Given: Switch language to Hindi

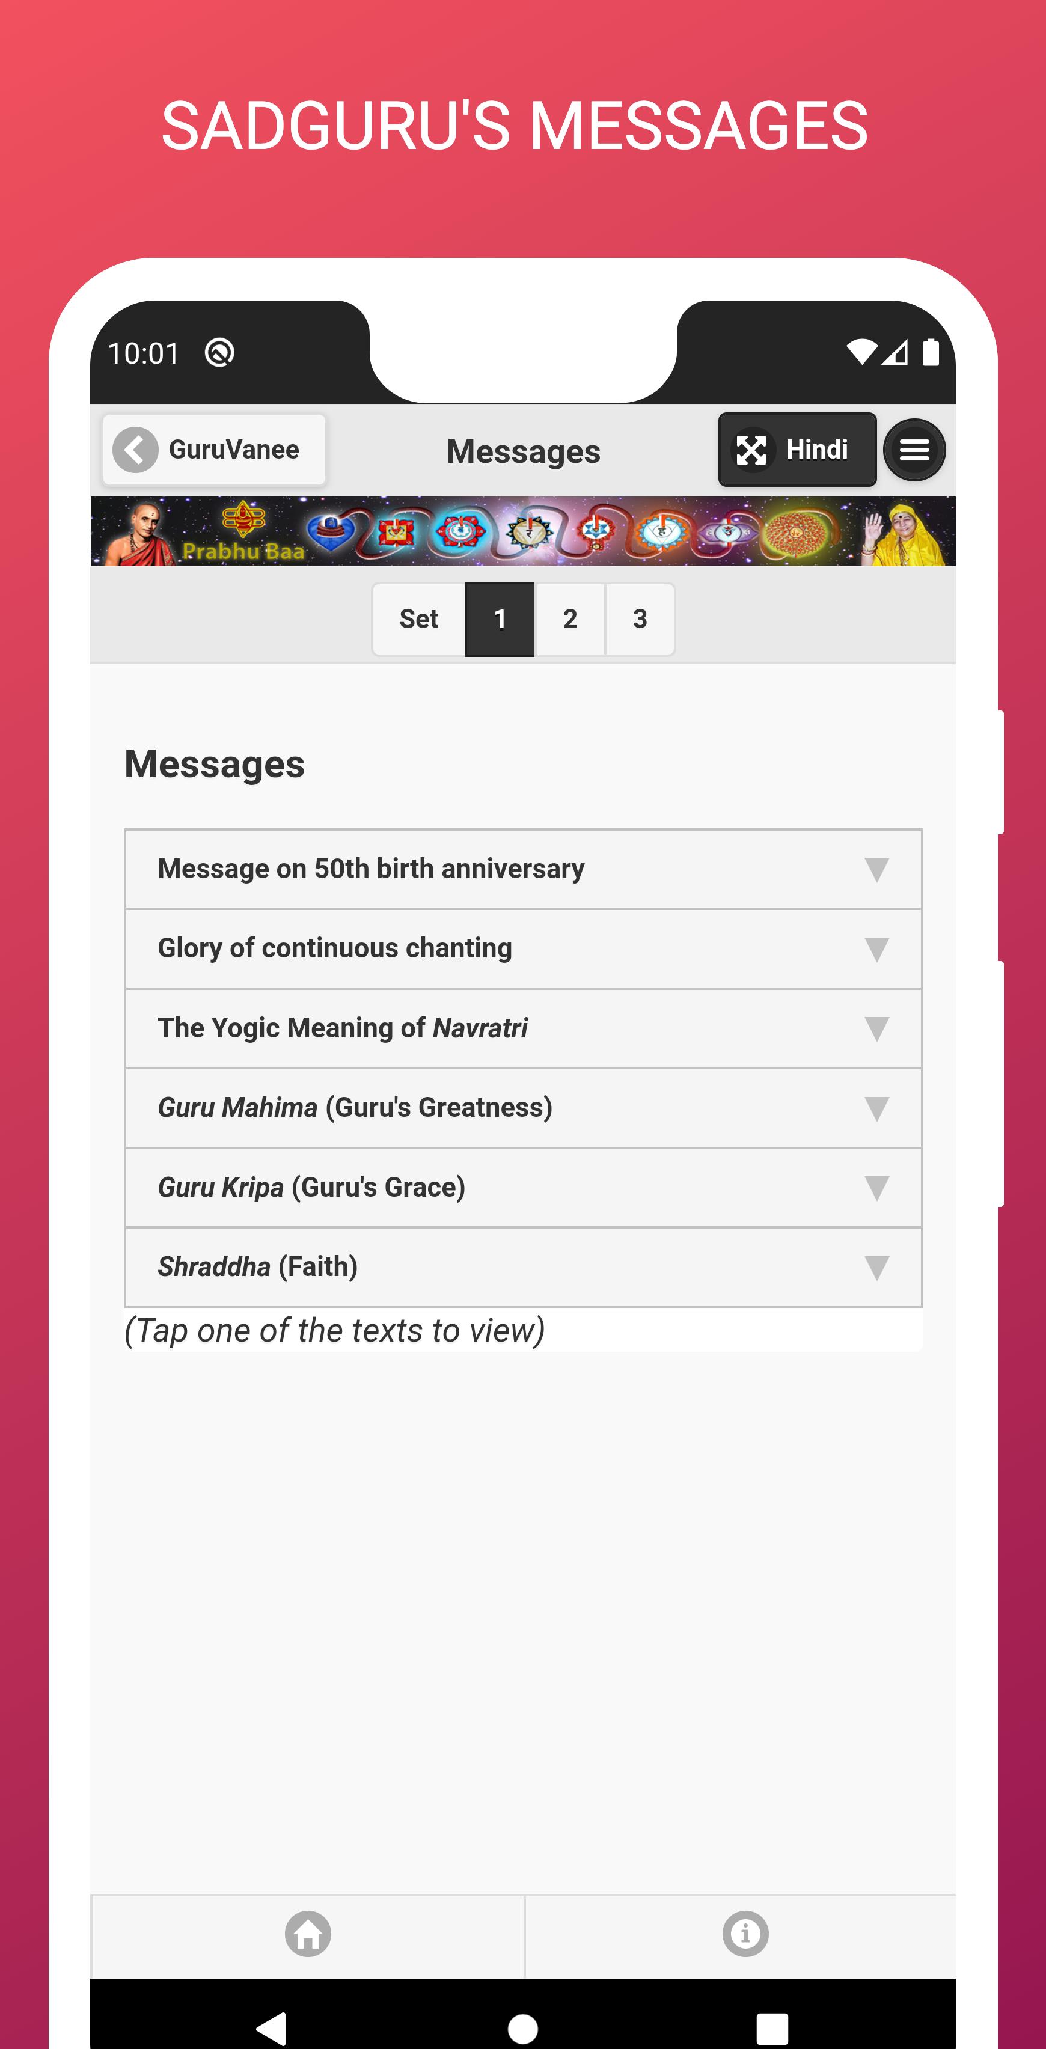Looking at the screenshot, I should point(797,450).
